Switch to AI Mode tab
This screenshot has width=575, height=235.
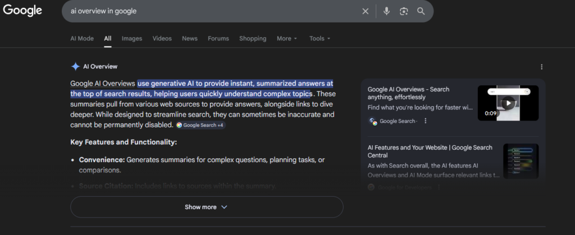point(82,39)
